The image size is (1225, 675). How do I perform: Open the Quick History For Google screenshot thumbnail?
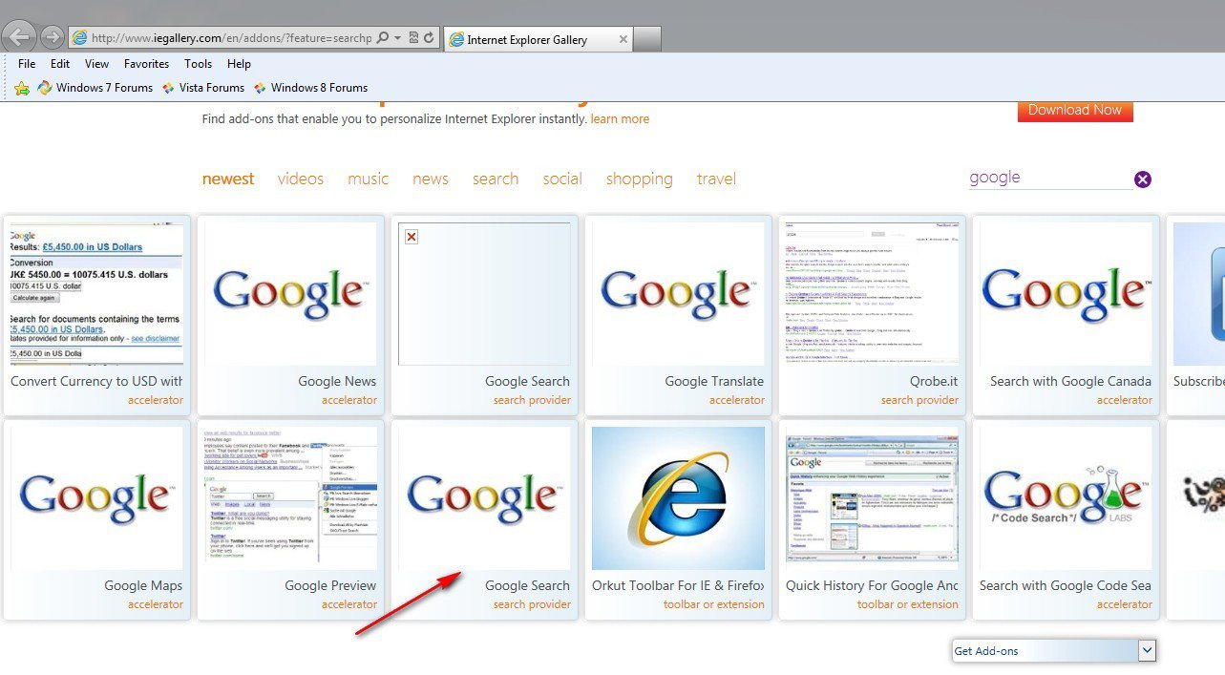coord(872,498)
